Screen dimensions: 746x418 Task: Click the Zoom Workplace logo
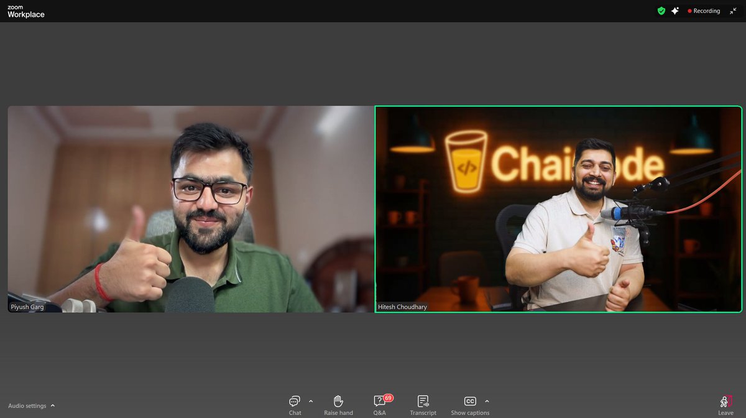pyautogui.click(x=25, y=11)
